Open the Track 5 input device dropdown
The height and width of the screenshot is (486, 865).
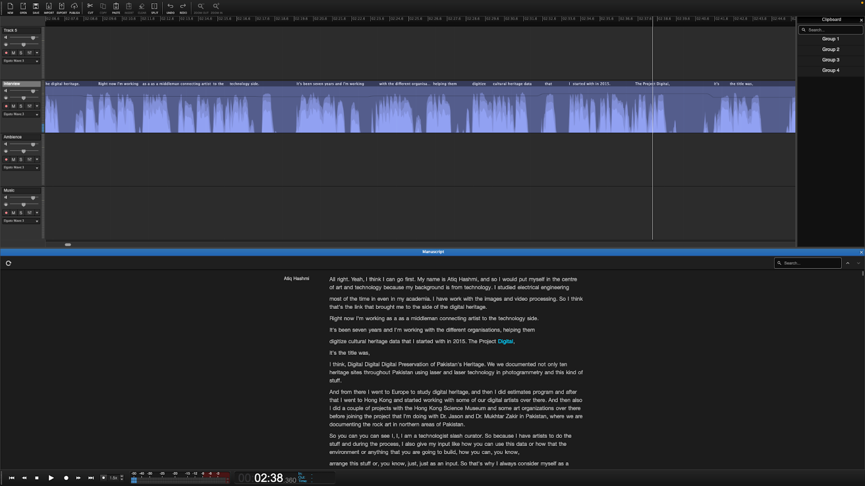click(21, 61)
